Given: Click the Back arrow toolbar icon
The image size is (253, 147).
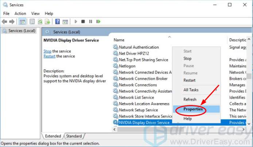Looking at the screenshot, I should [x=4, y=22].
